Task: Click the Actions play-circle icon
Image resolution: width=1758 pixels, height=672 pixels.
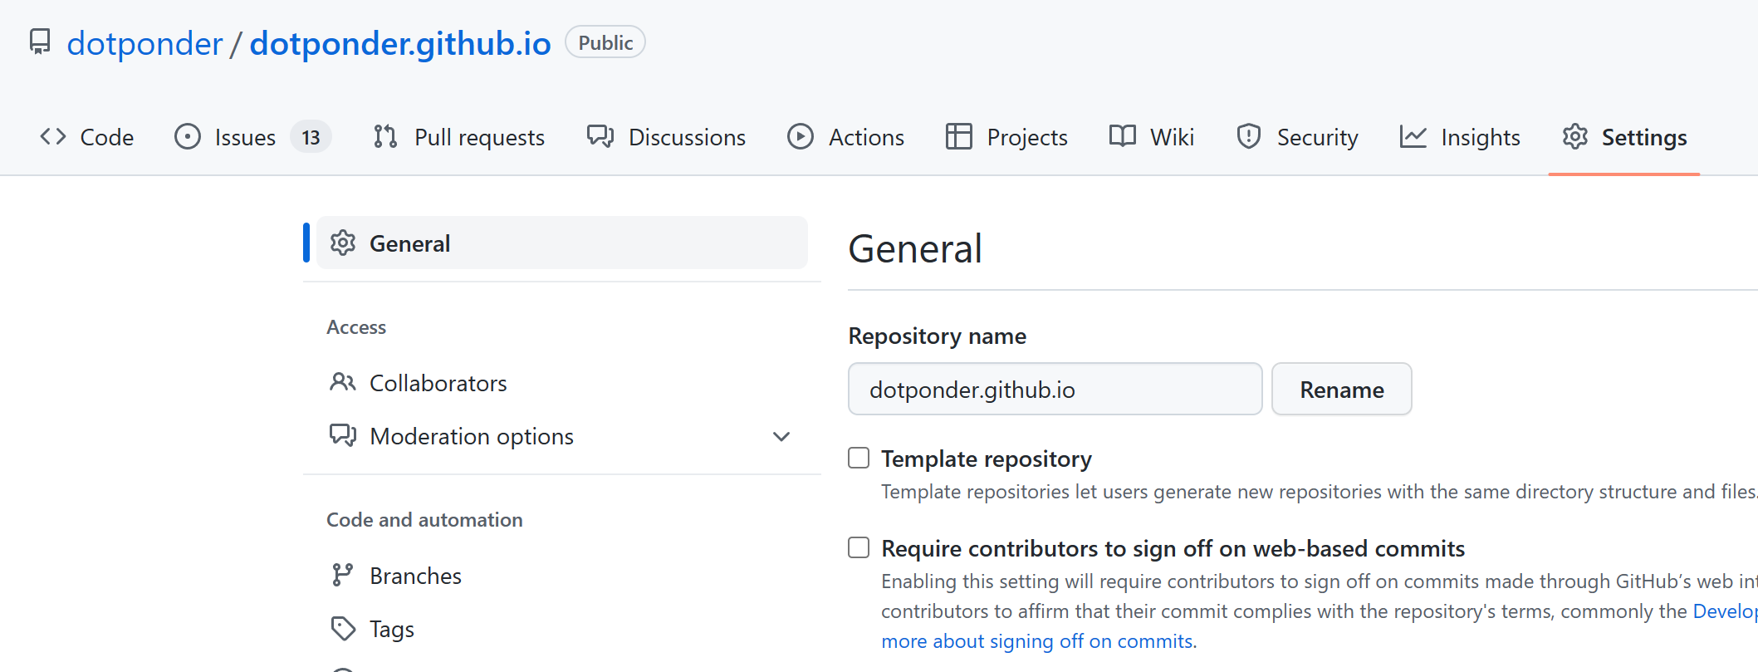Action: coord(800,136)
